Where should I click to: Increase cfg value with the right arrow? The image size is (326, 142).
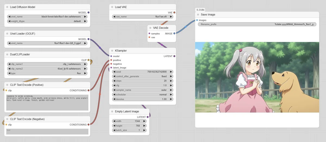[171, 85]
